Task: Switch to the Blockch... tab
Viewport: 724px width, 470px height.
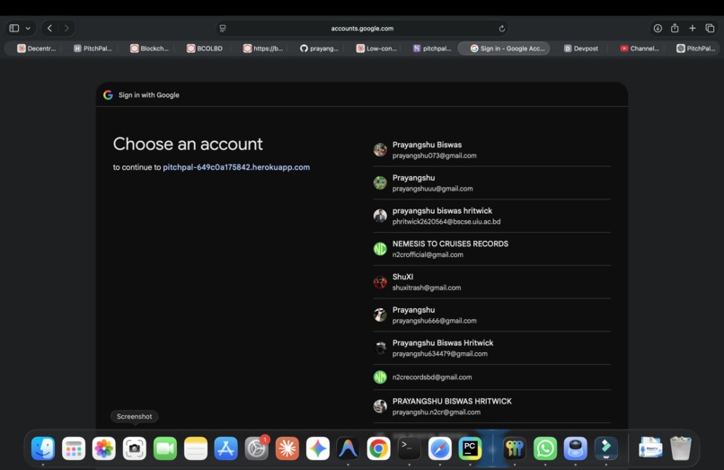Action: pos(149,49)
